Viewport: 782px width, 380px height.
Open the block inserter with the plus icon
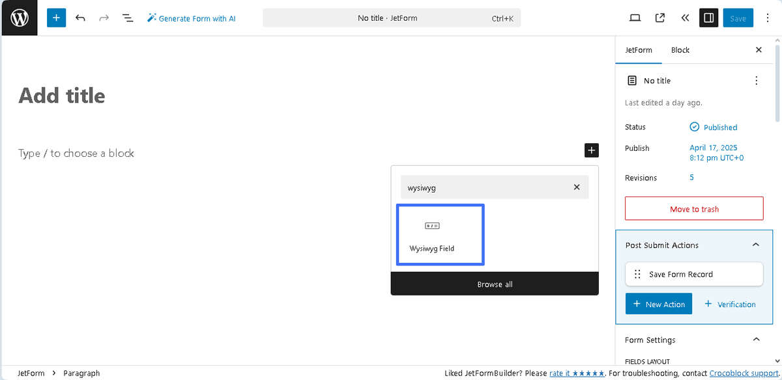tap(55, 18)
